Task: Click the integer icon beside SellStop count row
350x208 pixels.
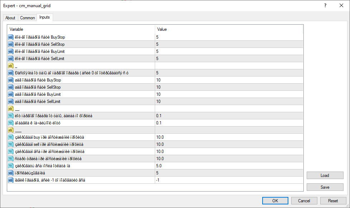Action: pos(10,44)
